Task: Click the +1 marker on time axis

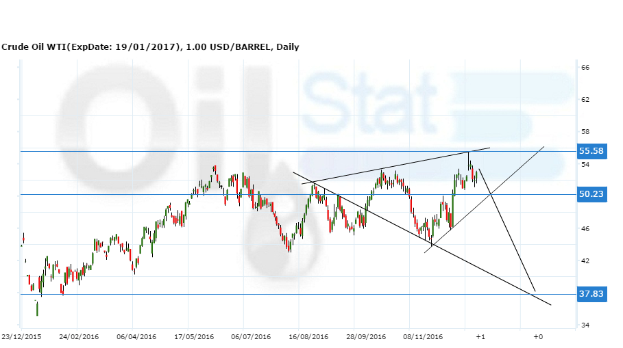Action: 480,337
